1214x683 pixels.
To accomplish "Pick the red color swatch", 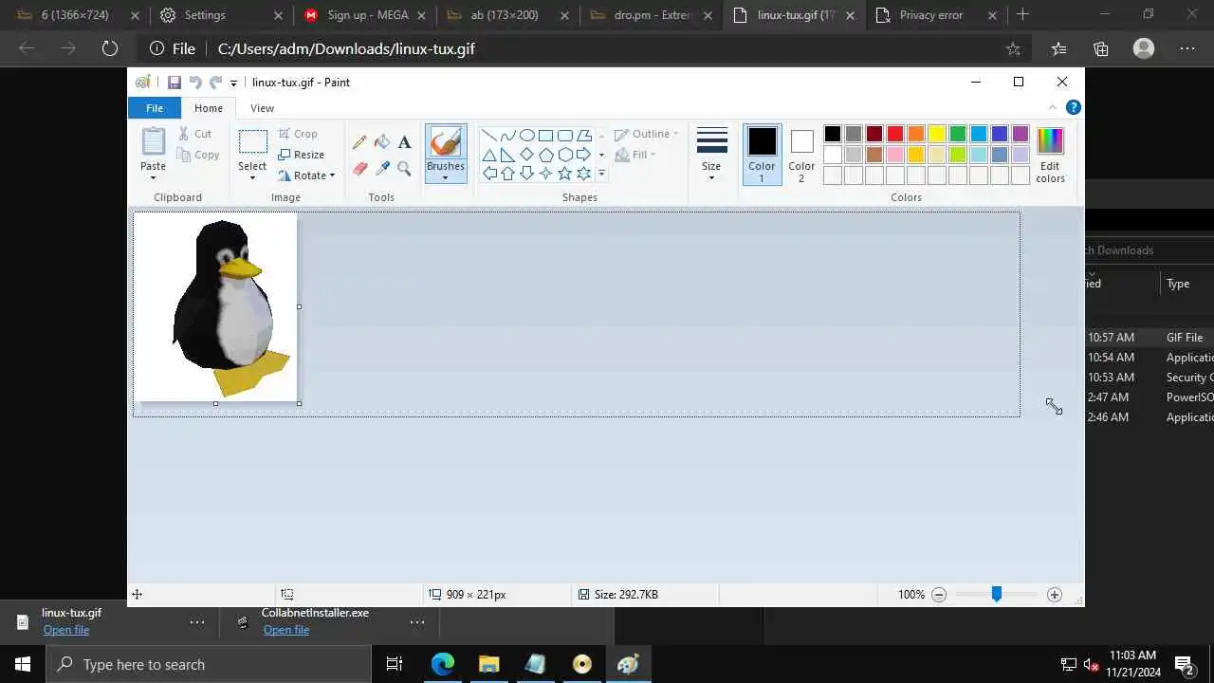I will coord(895,134).
